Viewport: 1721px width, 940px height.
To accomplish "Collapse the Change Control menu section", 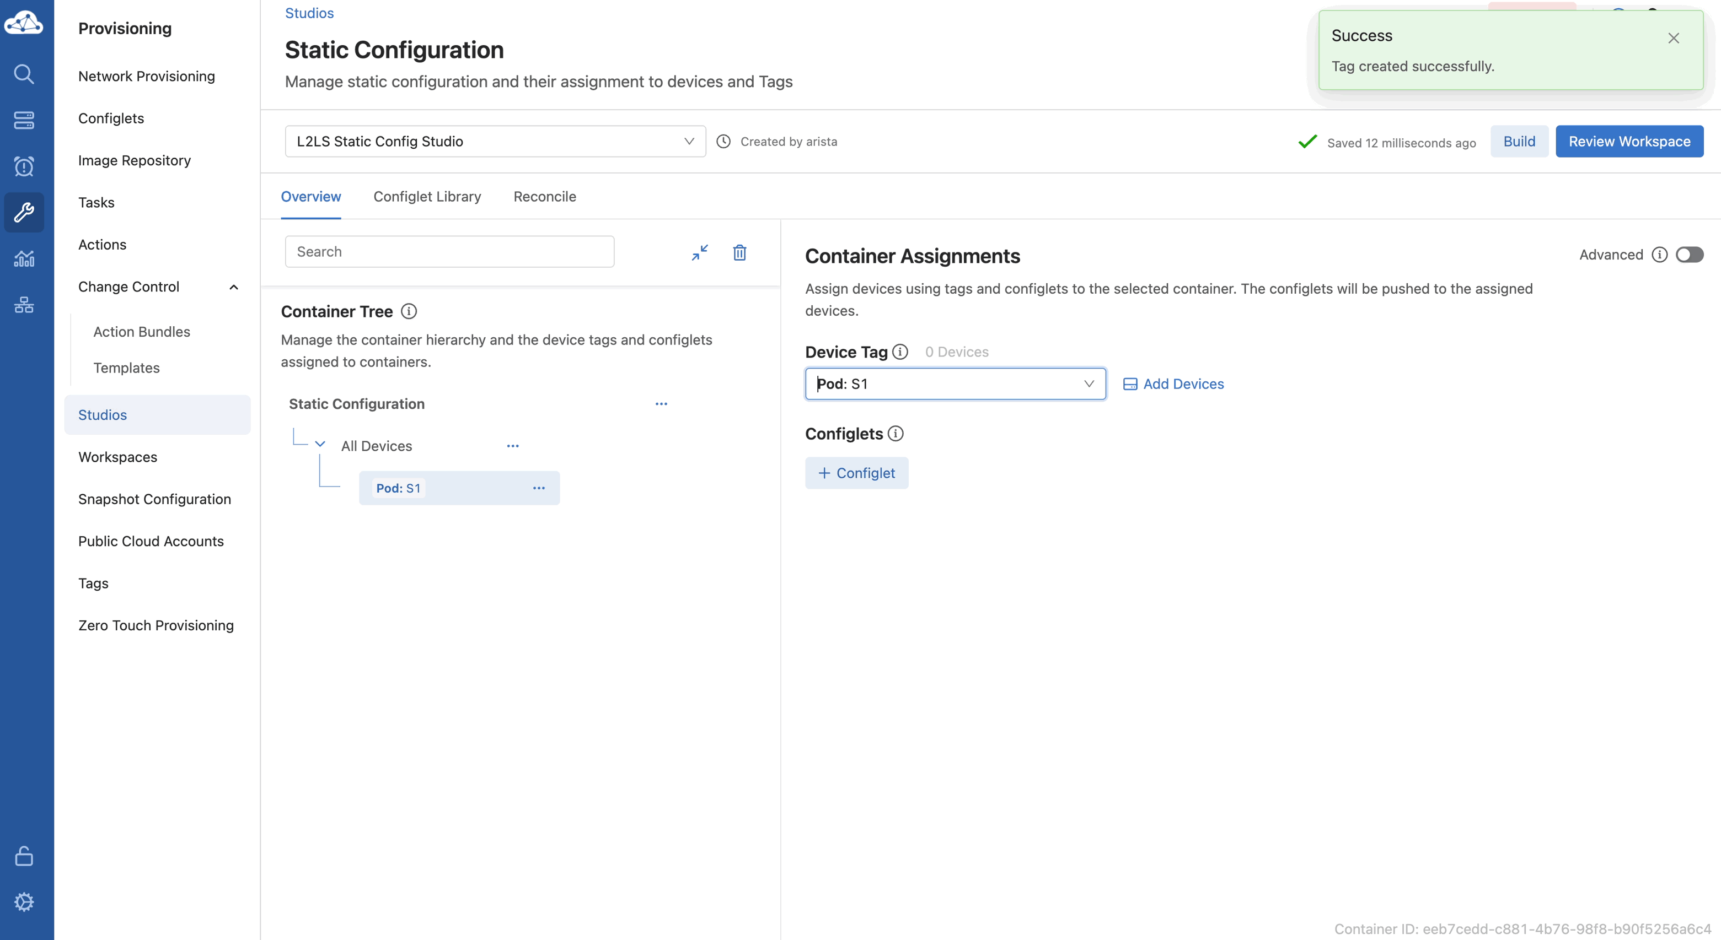I will pyautogui.click(x=234, y=287).
